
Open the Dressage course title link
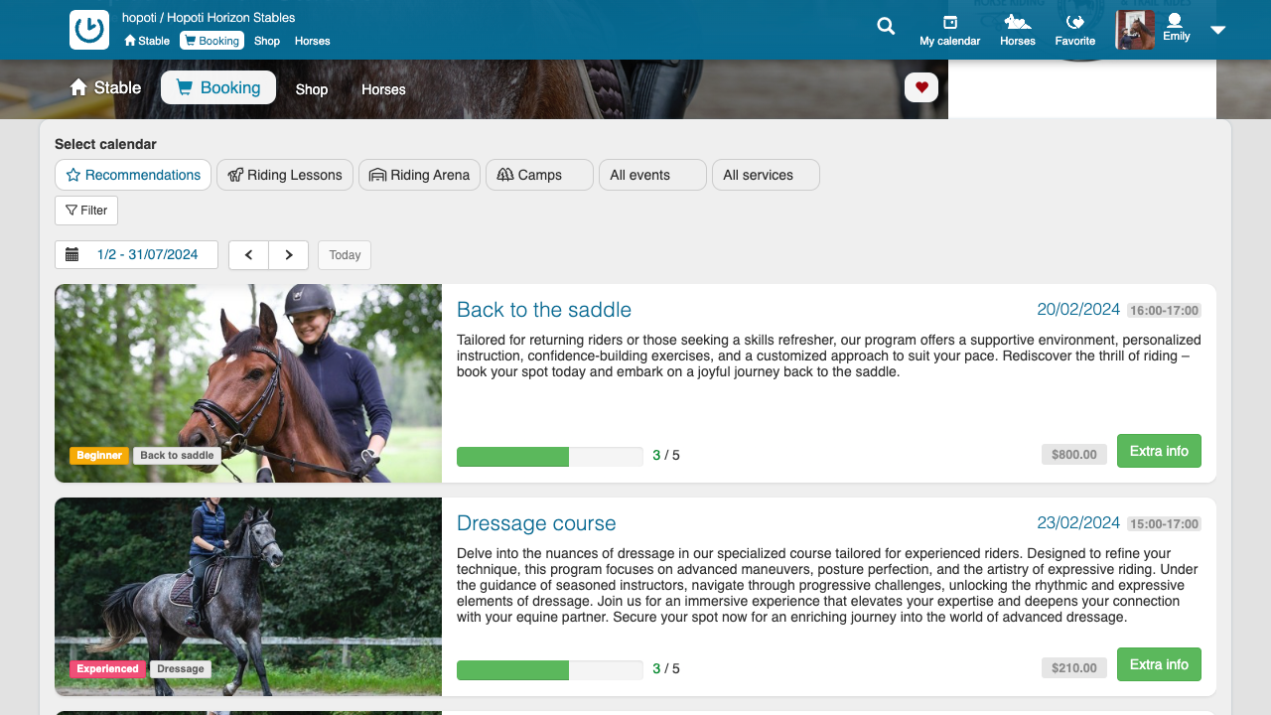(x=536, y=523)
